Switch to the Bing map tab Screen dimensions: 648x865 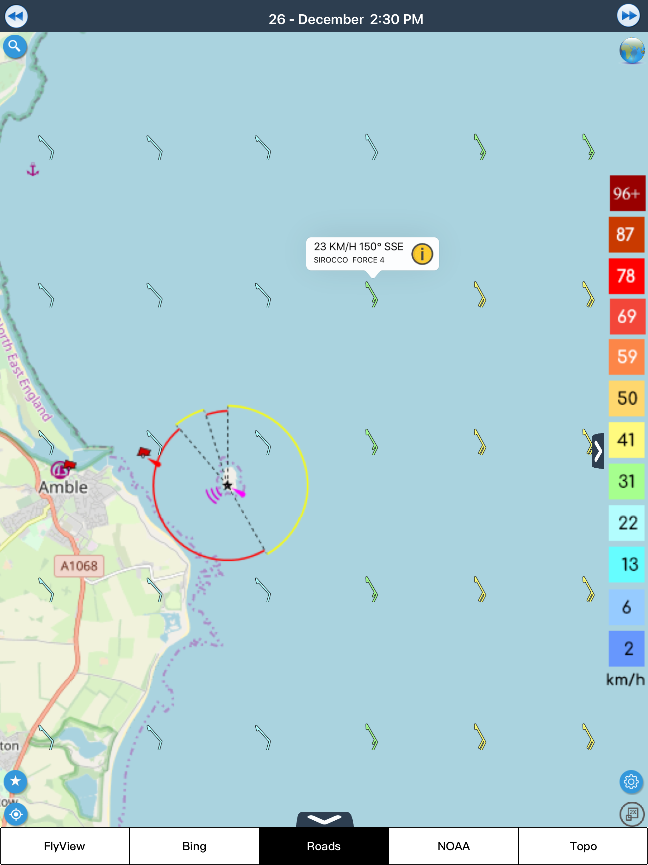(194, 846)
